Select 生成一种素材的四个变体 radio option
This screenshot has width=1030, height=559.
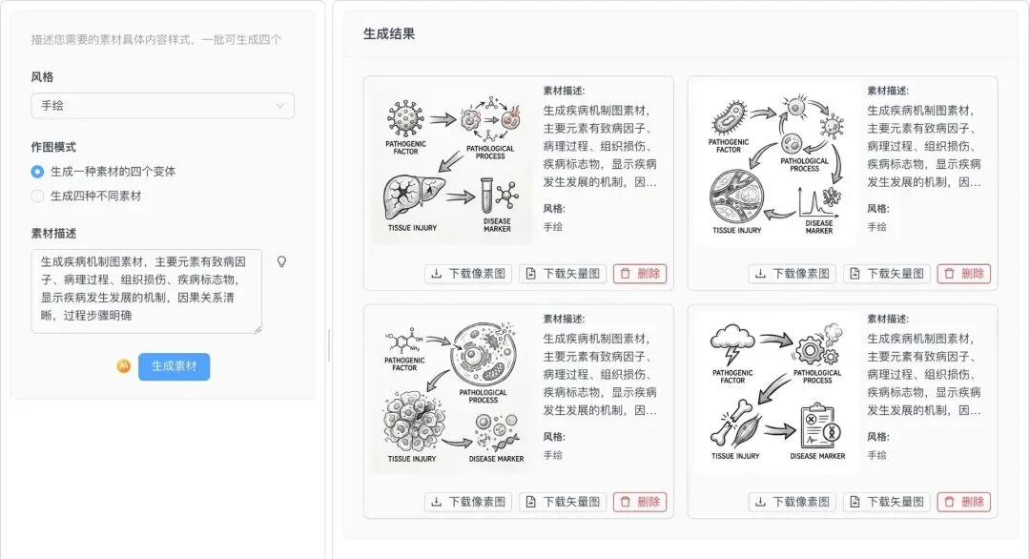(x=37, y=172)
